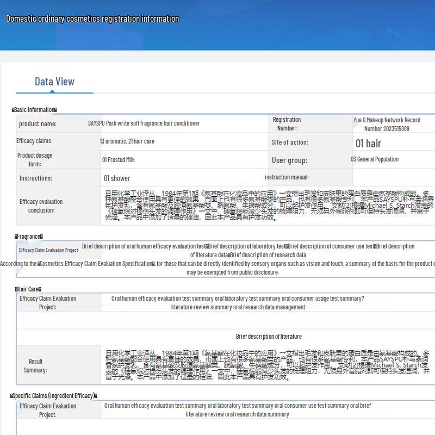
Task: Select the 'instruction manual:' label
Action: (287, 177)
